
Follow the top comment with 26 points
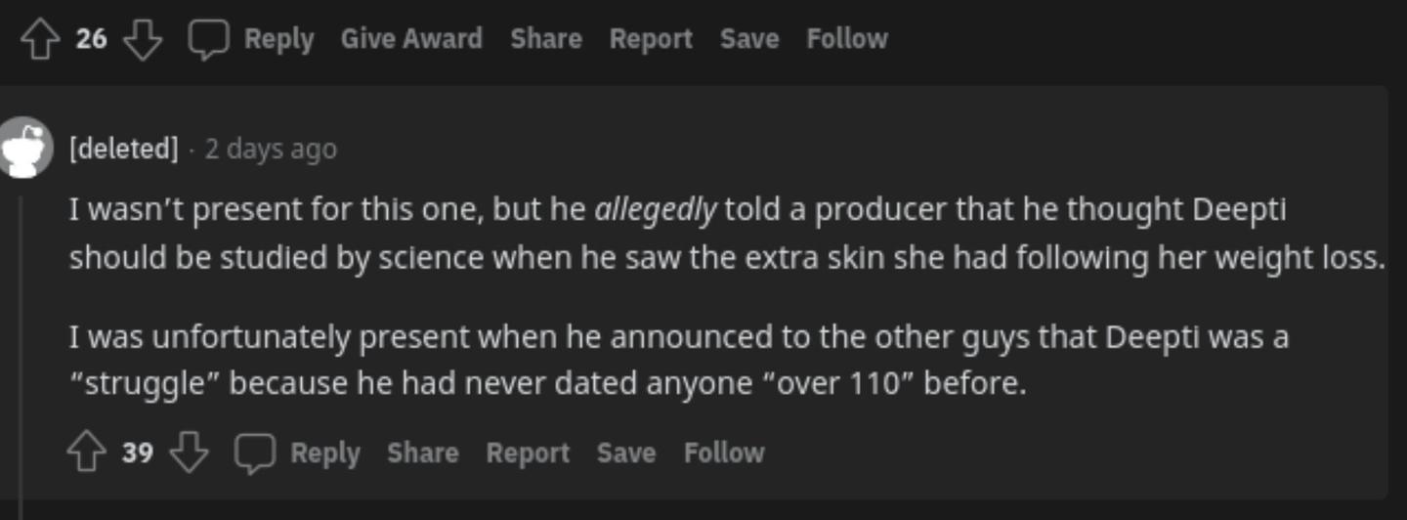point(847,39)
